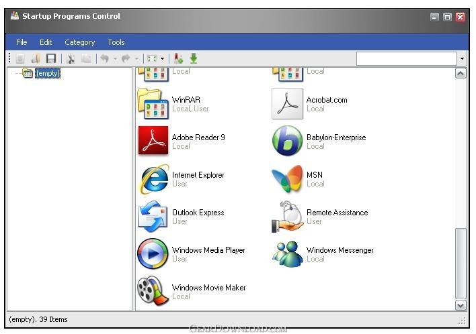Select the WinRAR folder icon
The image size is (476, 334).
(x=153, y=104)
